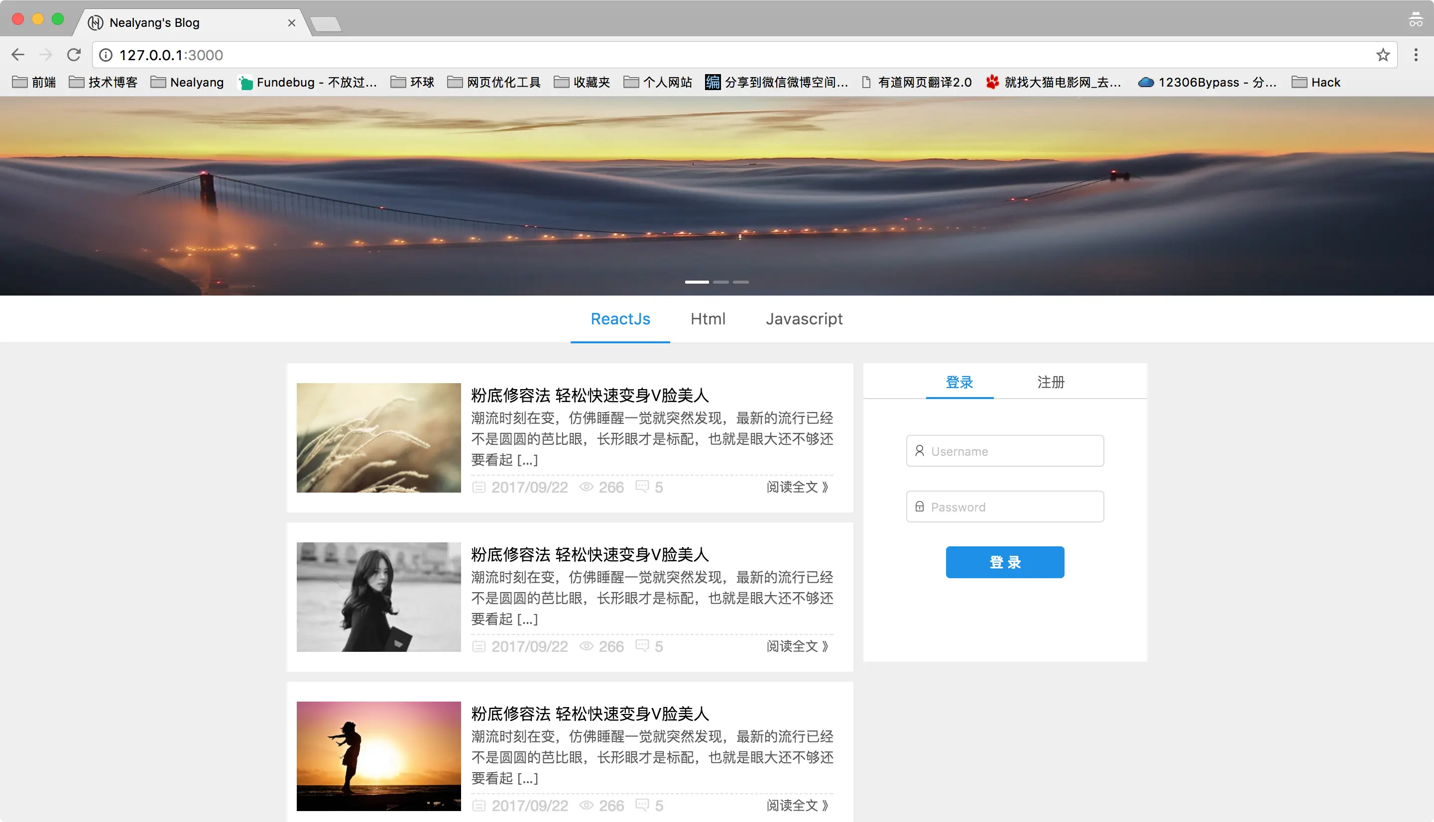Switch to Html category tab
Image resolution: width=1434 pixels, height=822 pixels.
tap(708, 319)
